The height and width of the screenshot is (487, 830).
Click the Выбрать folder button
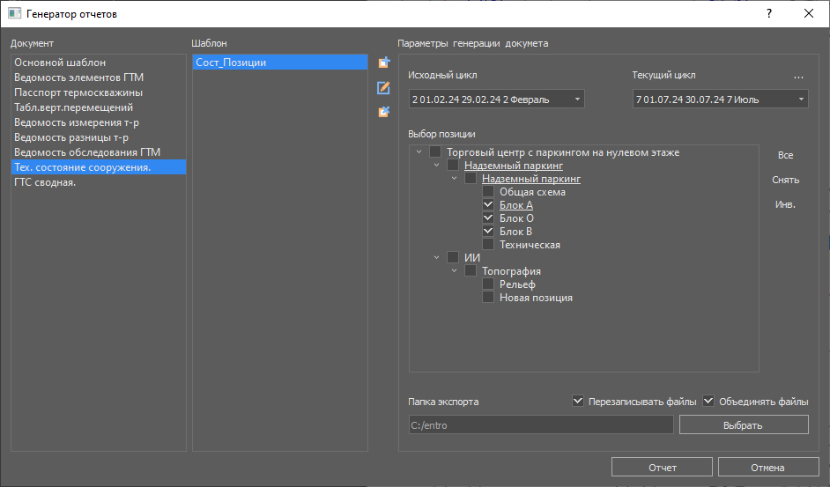pos(743,425)
